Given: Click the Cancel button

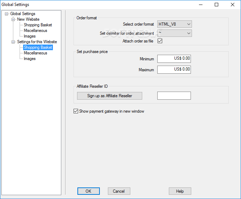Looking at the screenshot, I should click(x=119, y=191).
